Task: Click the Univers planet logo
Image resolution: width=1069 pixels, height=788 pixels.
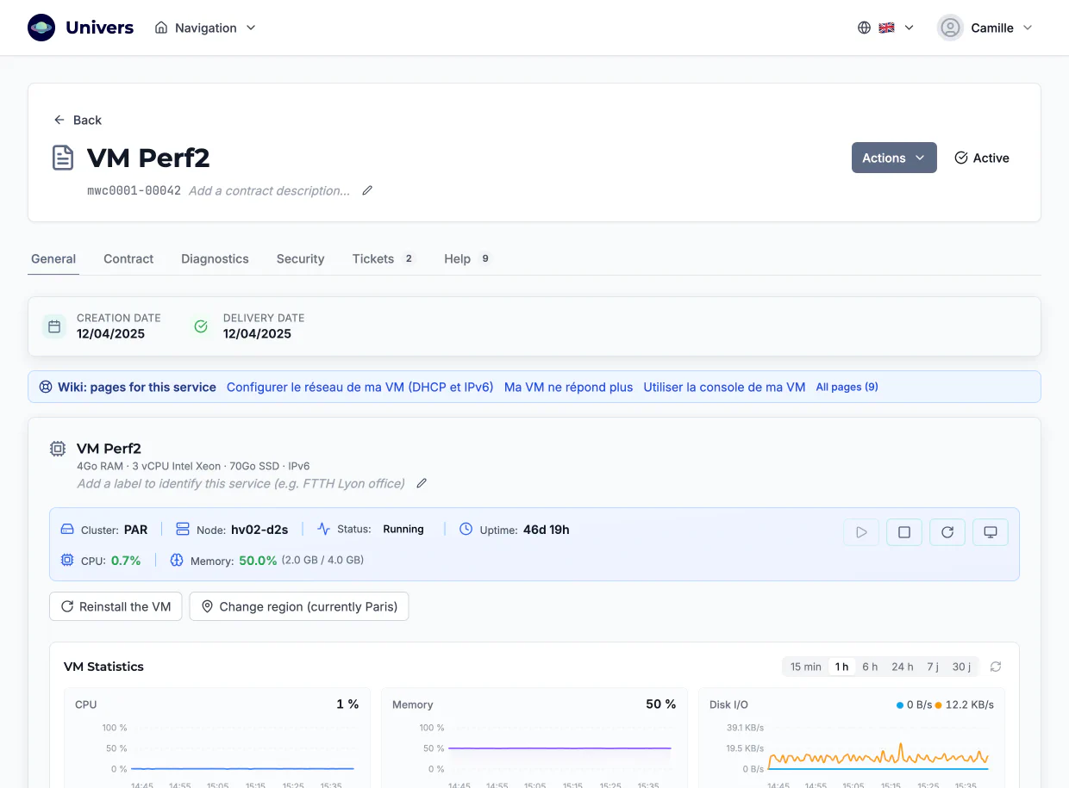Action: (x=41, y=28)
